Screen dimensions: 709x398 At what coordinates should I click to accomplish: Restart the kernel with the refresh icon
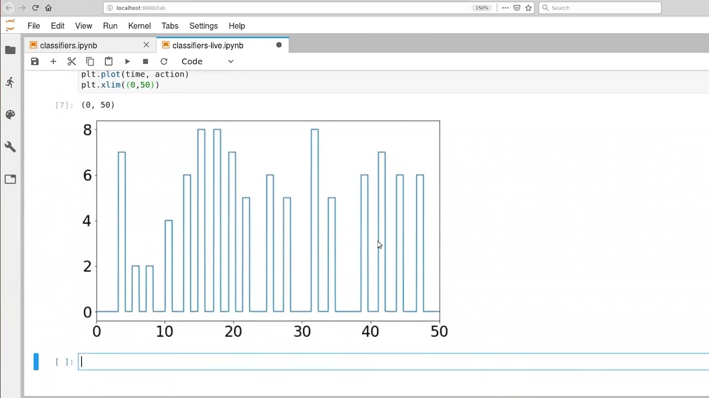pos(164,61)
